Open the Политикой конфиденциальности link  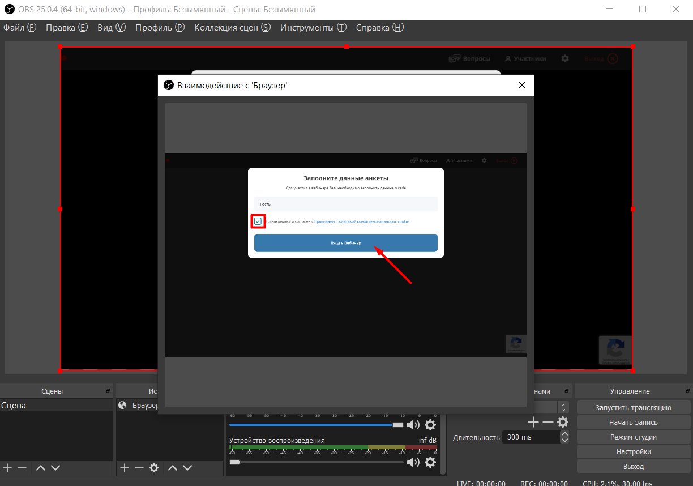click(366, 221)
